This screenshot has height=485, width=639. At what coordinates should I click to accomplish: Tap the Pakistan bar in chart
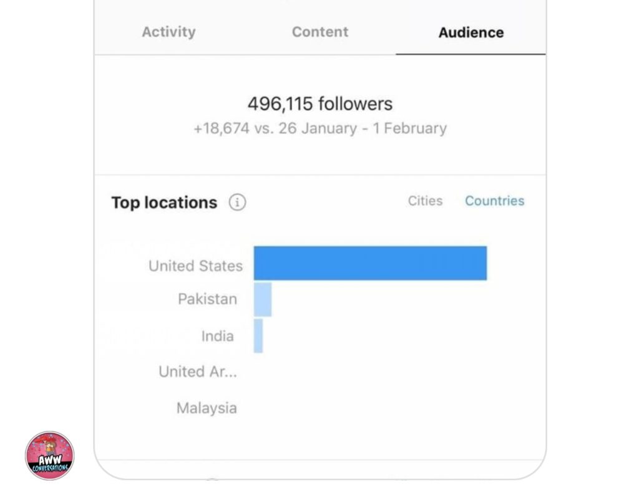[x=263, y=299]
